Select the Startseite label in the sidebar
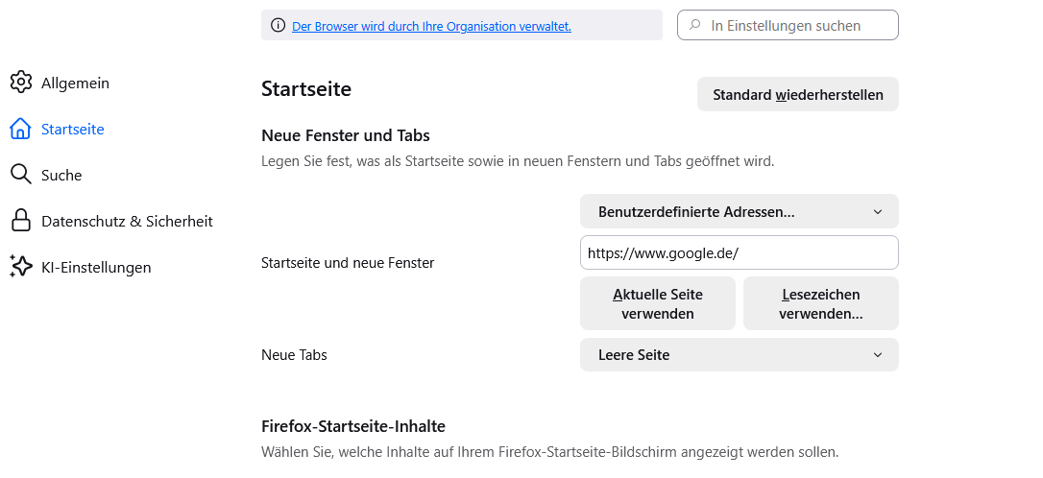Screen dimensions: 1043x478 click(73, 130)
